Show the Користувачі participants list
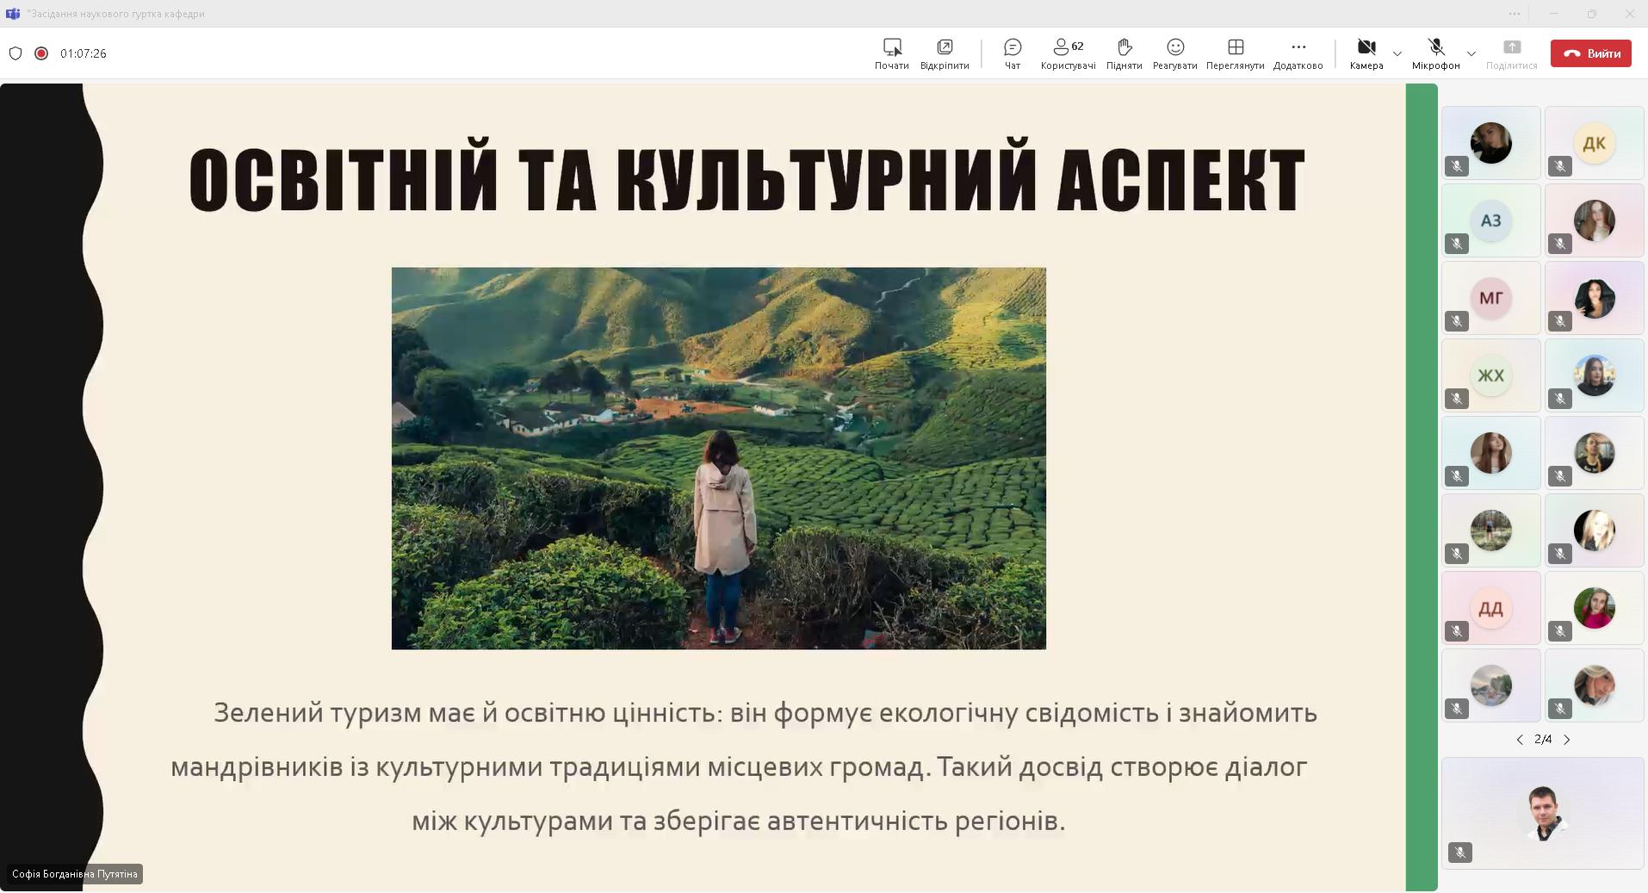 [1068, 53]
